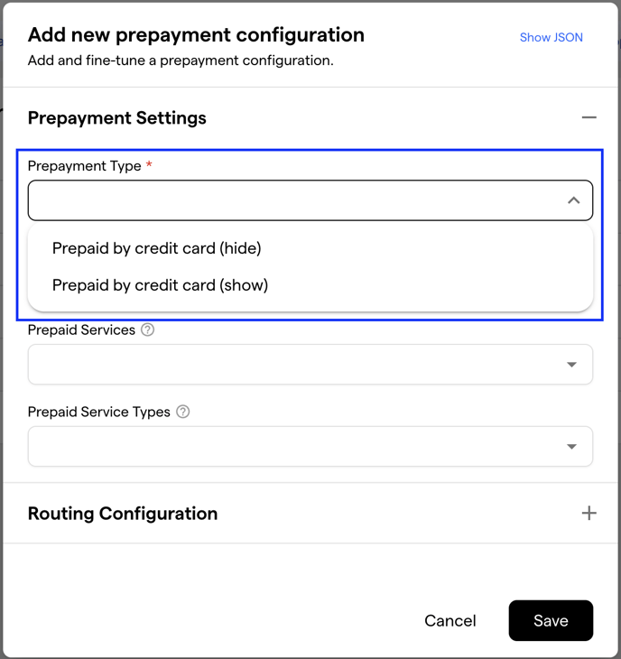Click the Prepaid Service Types dropdown arrow

click(x=571, y=446)
